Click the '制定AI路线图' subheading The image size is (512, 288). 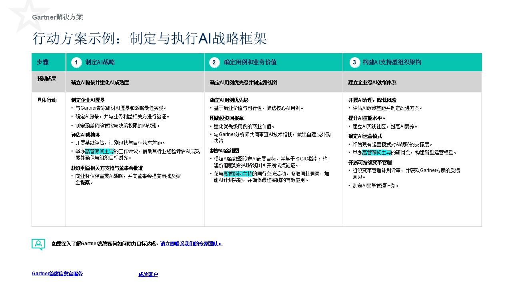coord(224,151)
